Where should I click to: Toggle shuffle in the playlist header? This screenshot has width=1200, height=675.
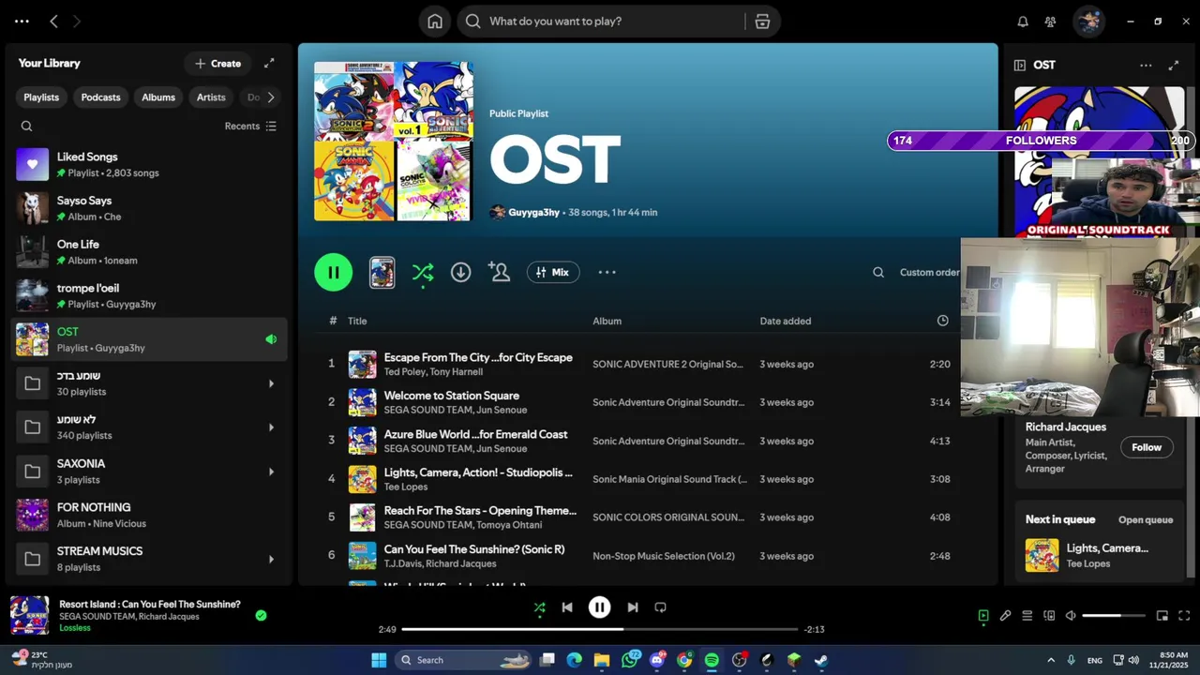(x=423, y=273)
